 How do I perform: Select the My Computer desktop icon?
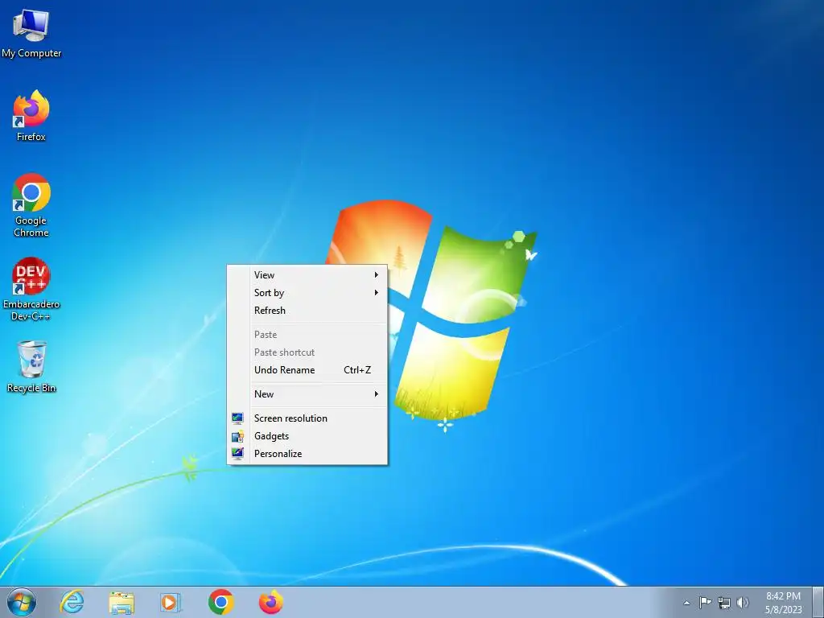coord(31,32)
